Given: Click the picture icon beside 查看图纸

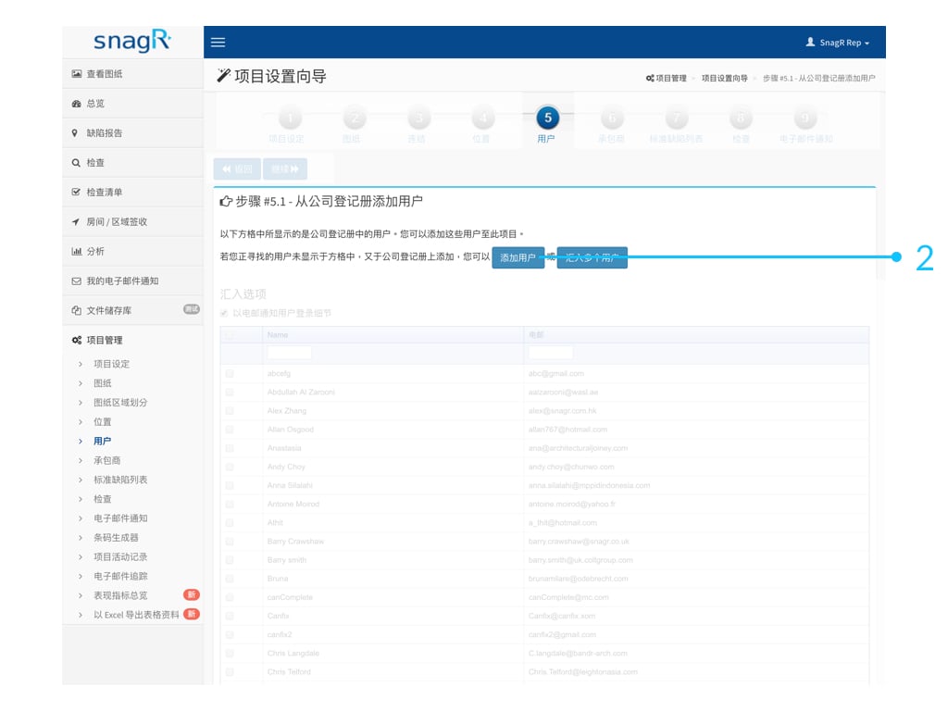Looking at the screenshot, I should point(76,74).
